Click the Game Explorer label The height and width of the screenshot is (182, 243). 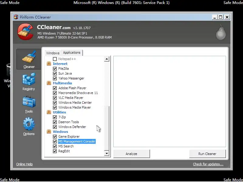point(69,136)
